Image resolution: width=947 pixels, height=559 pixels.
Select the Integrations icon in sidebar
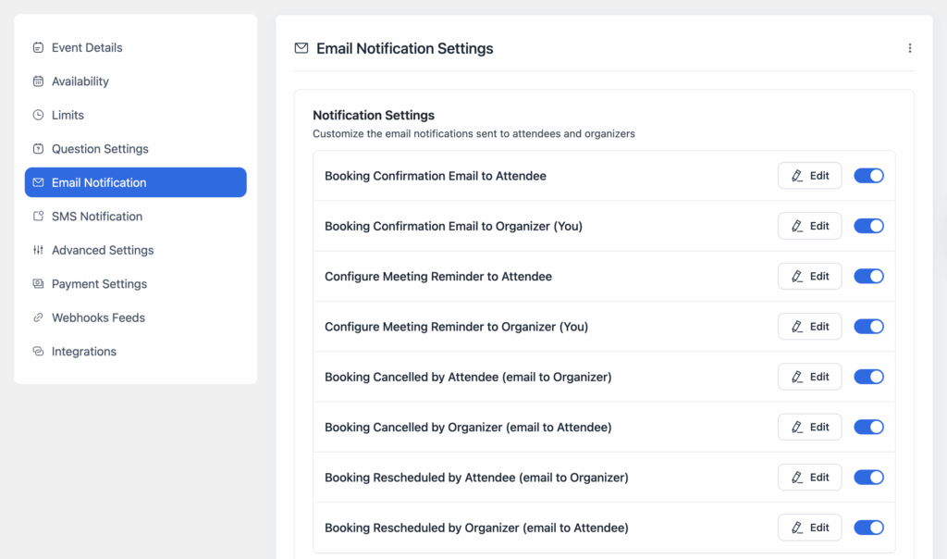click(x=37, y=351)
